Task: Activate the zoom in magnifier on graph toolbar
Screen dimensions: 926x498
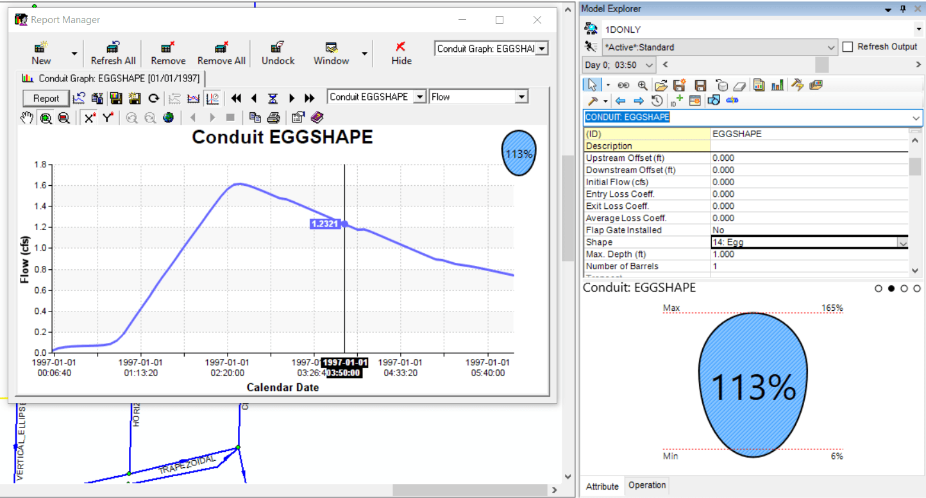Action: (x=46, y=118)
